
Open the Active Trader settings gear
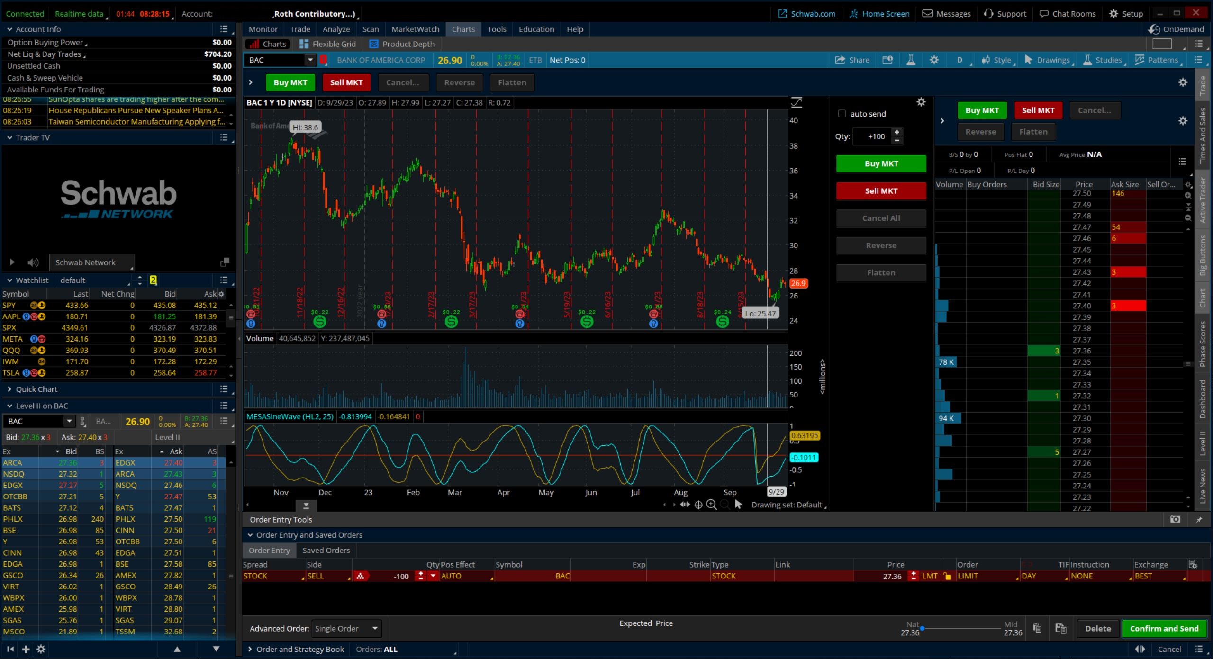click(1183, 121)
